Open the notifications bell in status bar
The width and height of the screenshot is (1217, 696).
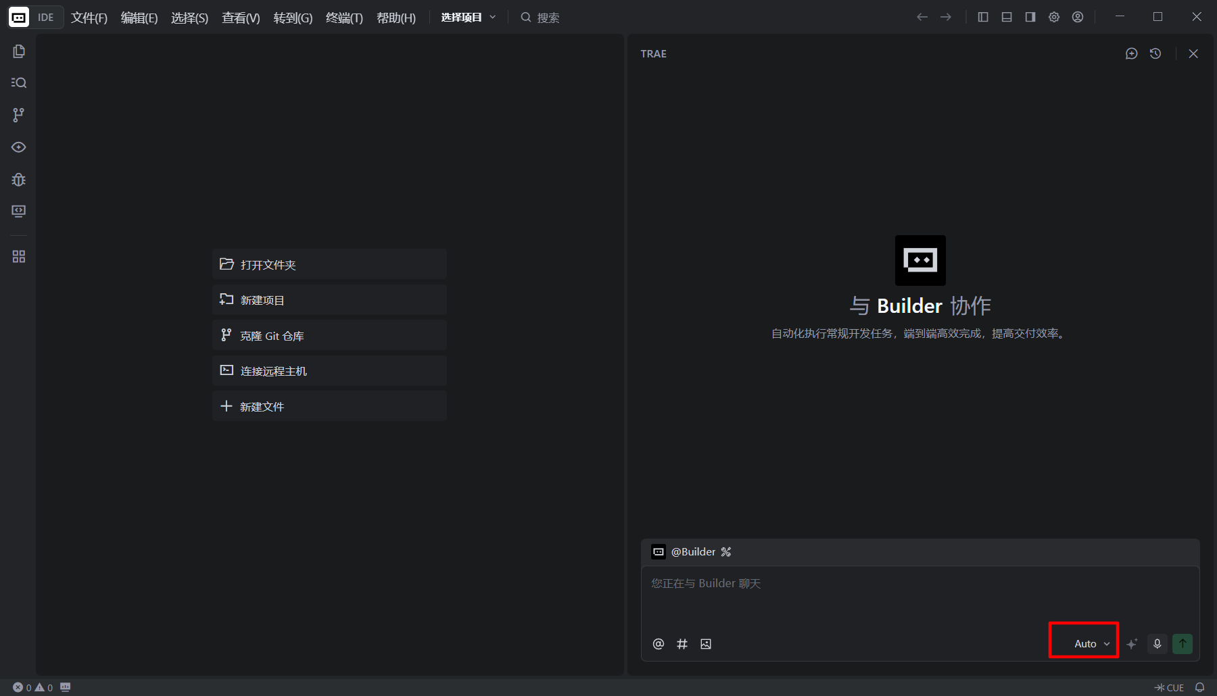[1200, 687]
